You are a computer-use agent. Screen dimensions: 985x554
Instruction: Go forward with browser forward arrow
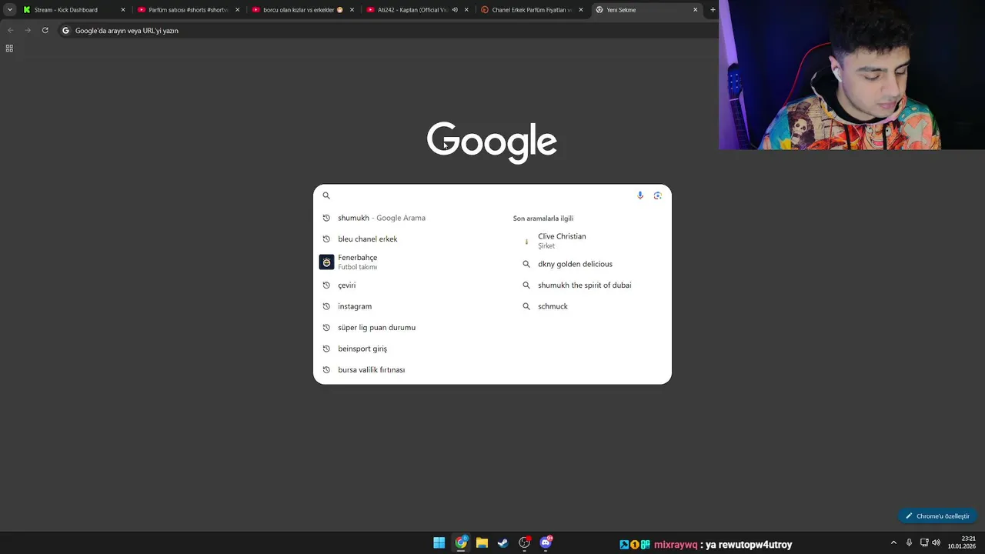click(x=28, y=31)
